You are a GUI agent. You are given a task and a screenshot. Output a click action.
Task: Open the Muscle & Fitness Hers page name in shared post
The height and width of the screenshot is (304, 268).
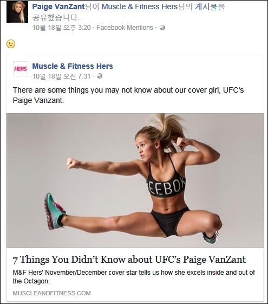click(x=73, y=66)
